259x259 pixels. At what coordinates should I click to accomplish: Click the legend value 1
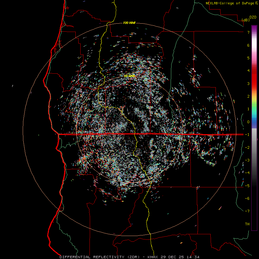click(x=248, y=109)
